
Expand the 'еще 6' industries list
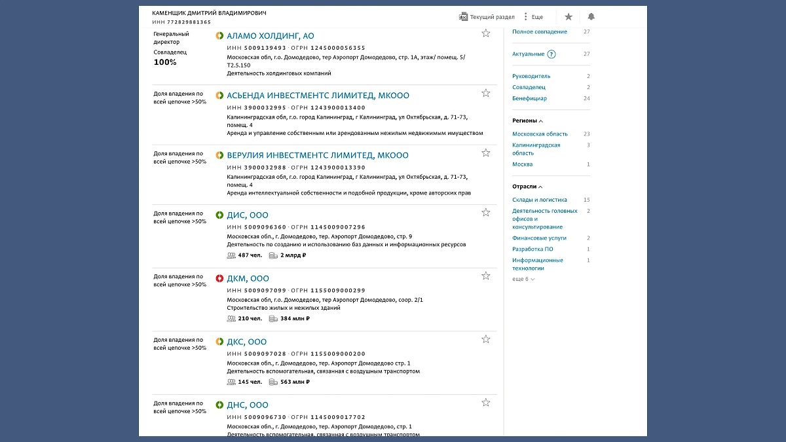coord(523,280)
